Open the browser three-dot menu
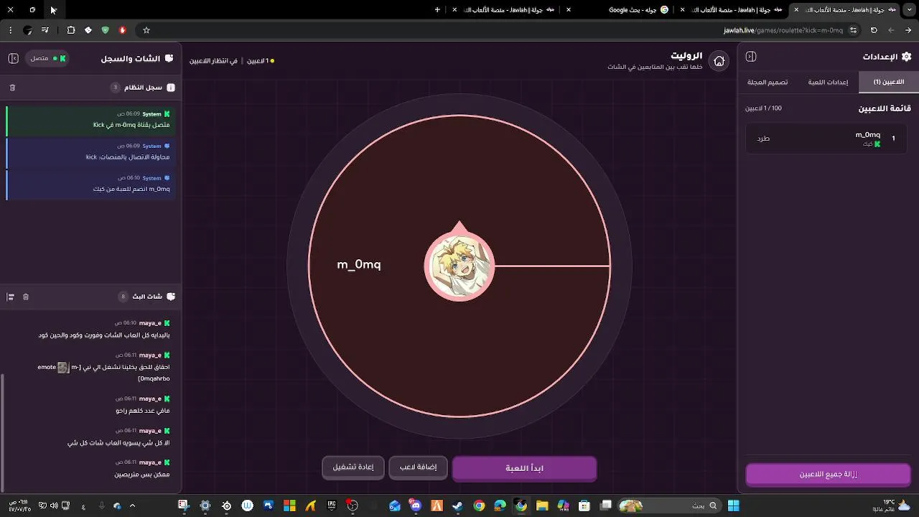 [10, 30]
